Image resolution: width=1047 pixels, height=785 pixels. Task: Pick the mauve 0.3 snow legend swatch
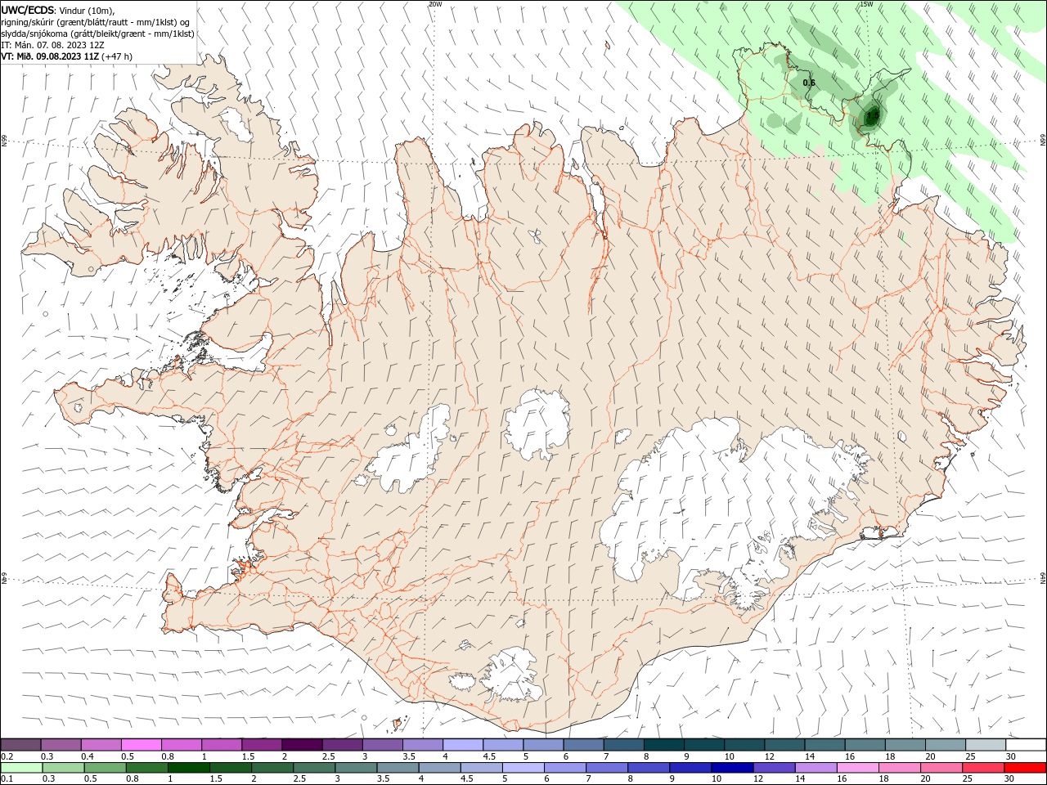[61, 744]
